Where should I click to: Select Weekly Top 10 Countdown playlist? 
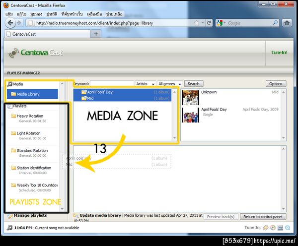pos(32,187)
